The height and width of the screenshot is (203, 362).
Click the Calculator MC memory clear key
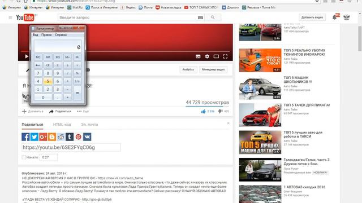(x=38, y=57)
